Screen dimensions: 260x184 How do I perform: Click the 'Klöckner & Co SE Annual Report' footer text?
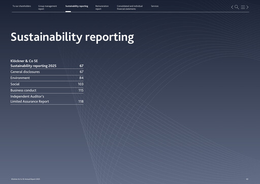pyautogui.click(x=25, y=179)
